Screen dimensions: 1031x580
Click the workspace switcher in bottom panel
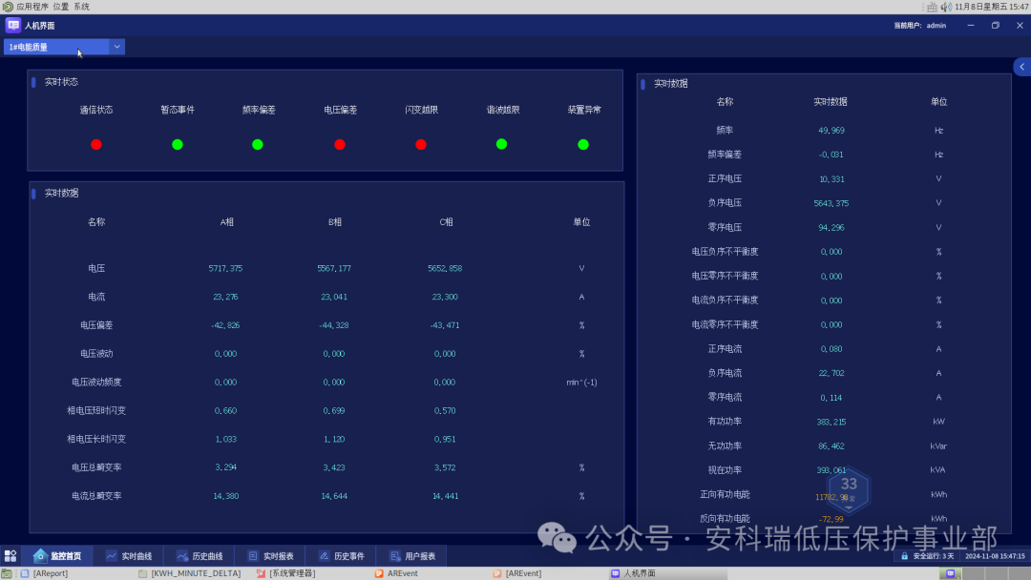click(x=984, y=573)
